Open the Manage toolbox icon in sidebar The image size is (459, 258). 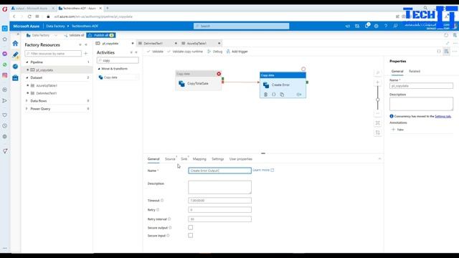point(15,77)
